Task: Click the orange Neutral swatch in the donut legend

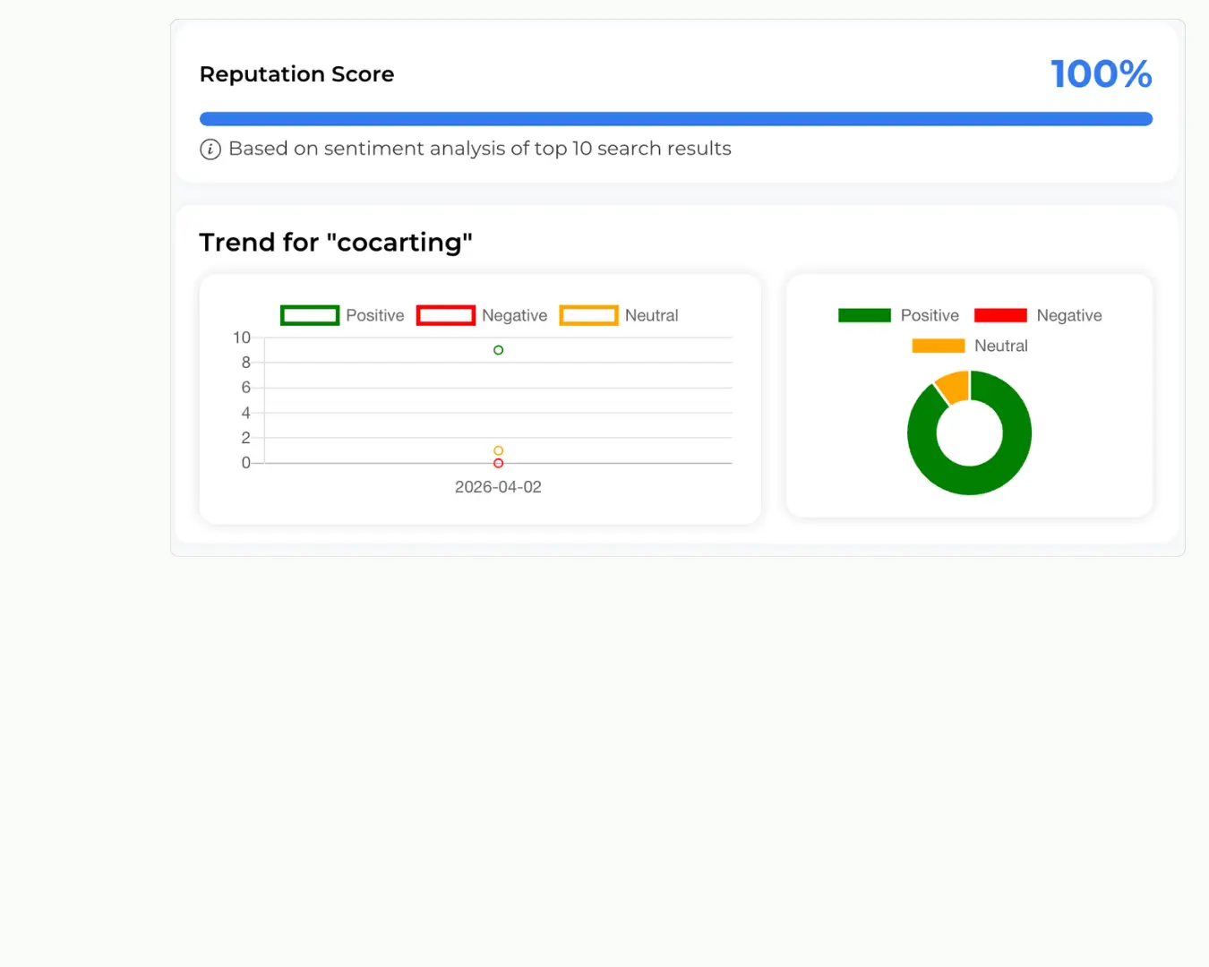Action: coord(938,346)
